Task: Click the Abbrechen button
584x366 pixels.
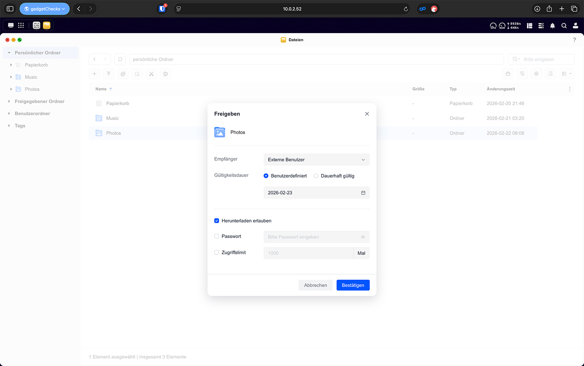Action: click(x=315, y=285)
